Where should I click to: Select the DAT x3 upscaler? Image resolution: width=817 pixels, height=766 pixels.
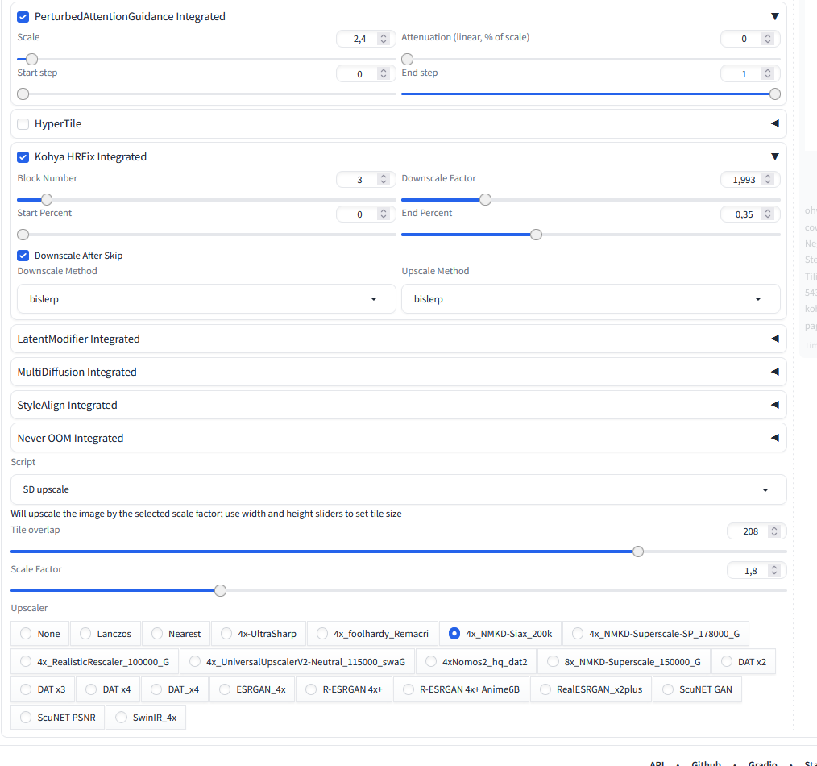(x=43, y=689)
